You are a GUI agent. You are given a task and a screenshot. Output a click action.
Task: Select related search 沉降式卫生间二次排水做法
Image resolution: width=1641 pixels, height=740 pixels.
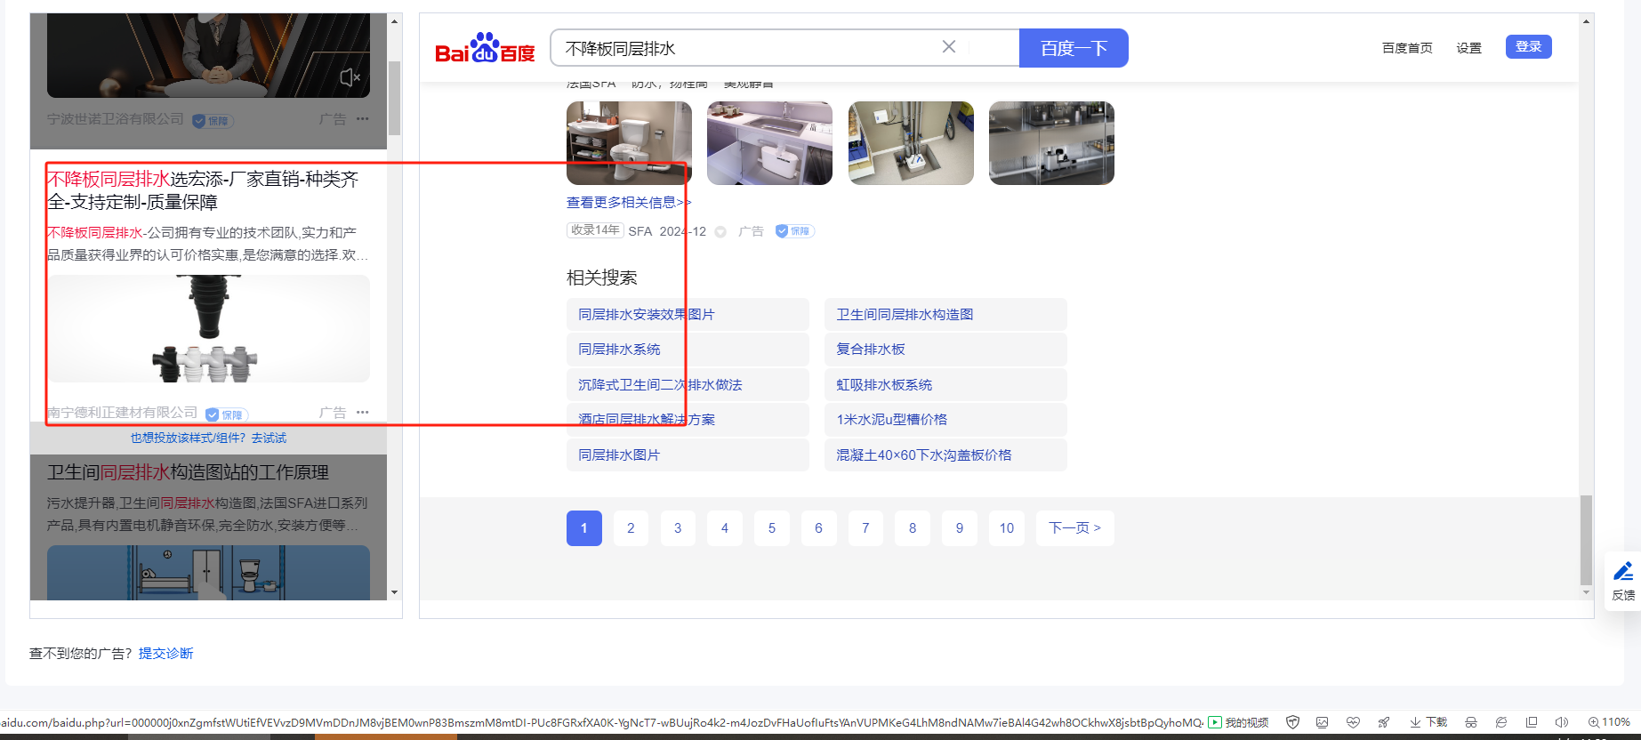point(688,385)
